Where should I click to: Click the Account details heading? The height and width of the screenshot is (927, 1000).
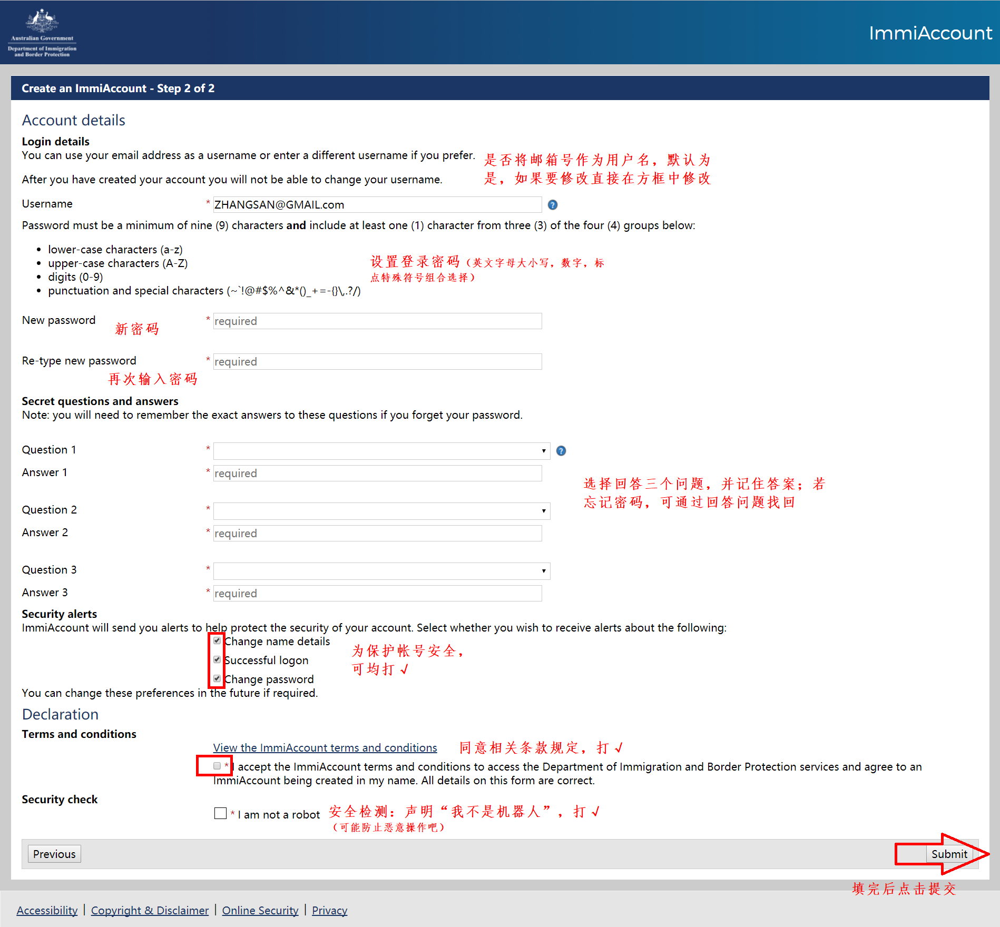click(x=73, y=120)
